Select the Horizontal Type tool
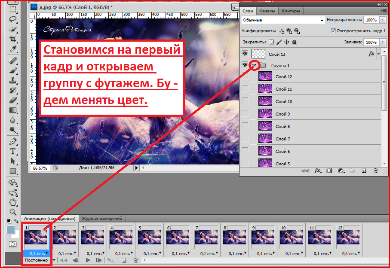The width and height of the screenshot is (390, 268). tap(13, 151)
